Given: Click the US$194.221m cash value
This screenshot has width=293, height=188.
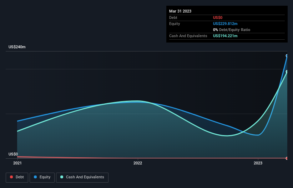Looking at the screenshot, I should point(225,36).
